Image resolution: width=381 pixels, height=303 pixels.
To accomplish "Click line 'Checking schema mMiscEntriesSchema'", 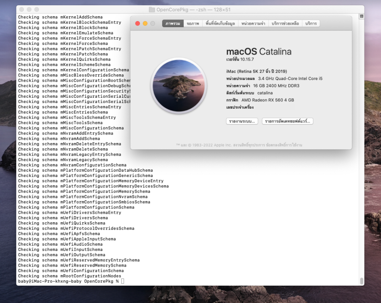I will coord(63,112).
